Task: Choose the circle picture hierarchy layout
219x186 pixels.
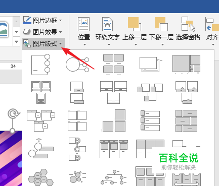Action: pos(113,177)
